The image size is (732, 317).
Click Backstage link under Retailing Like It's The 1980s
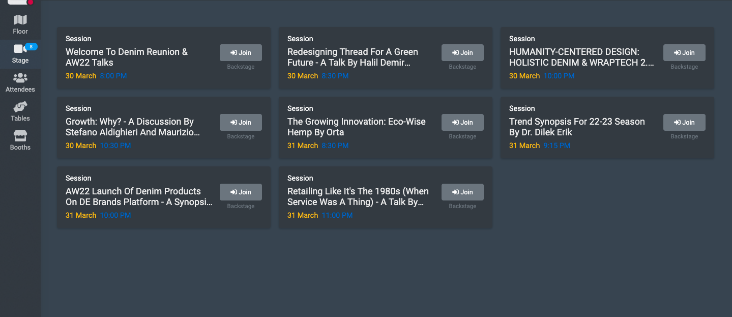pyautogui.click(x=462, y=206)
